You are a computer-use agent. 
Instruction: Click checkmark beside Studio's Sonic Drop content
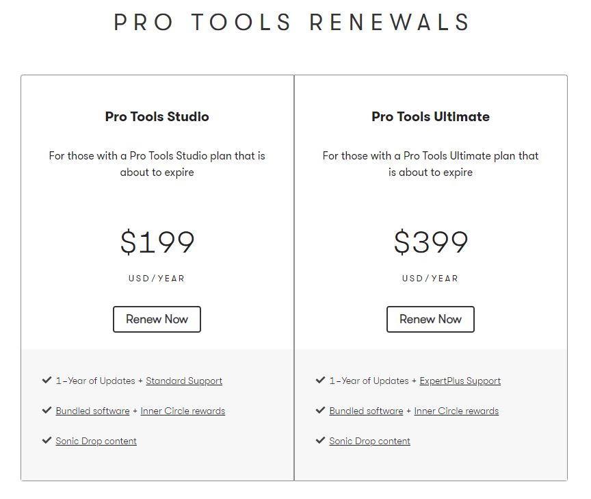[x=47, y=440]
